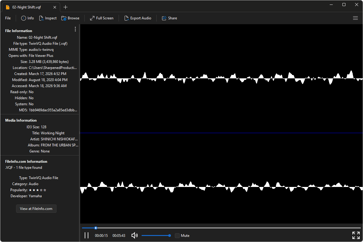Screen dimensions: 363x242
Task: Enter Full Screen mode
Action: click(101, 18)
